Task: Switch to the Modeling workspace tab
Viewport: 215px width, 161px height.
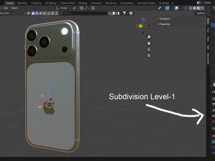Action: pos(22,3)
